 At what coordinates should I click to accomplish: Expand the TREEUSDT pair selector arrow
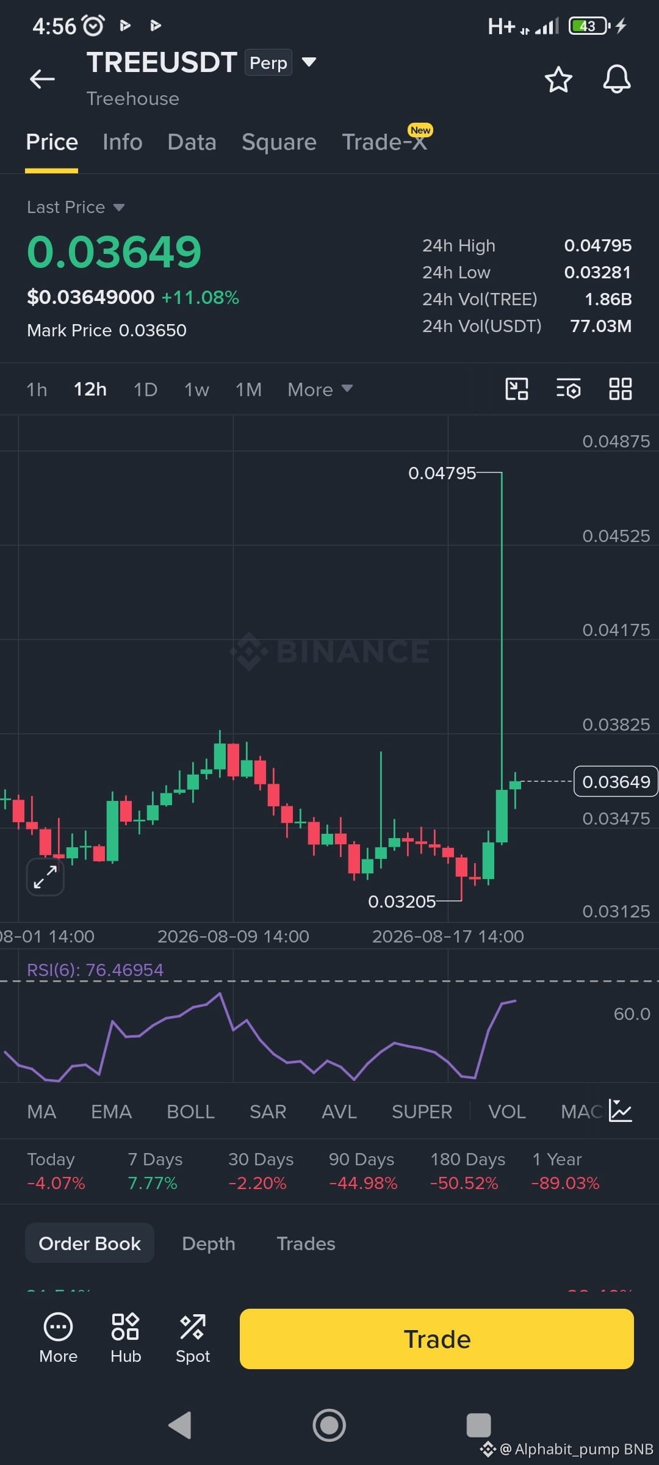coord(309,62)
